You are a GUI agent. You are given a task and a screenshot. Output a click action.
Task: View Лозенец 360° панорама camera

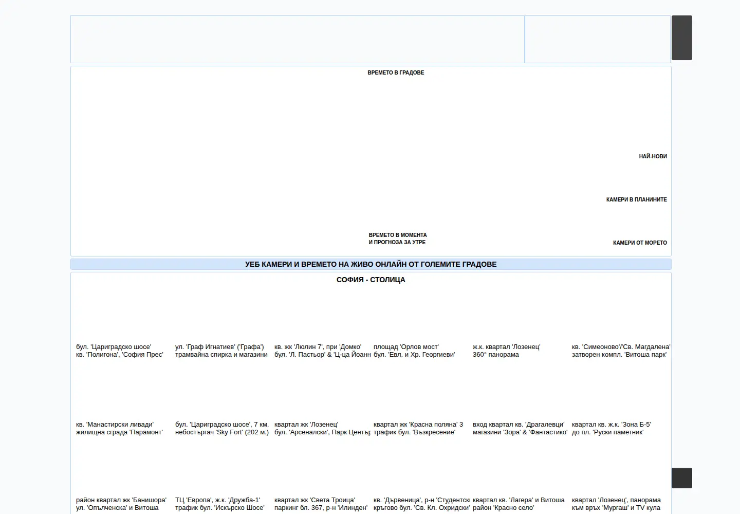coord(506,351)
